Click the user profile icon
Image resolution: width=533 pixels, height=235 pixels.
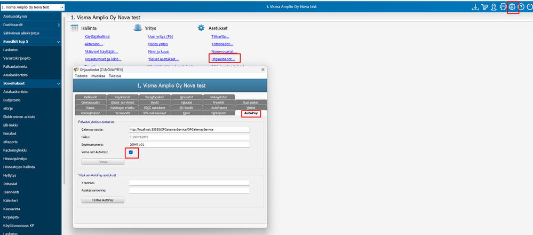(x=494, y=7)
